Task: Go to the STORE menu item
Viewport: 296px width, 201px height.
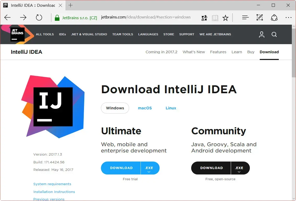Action: (x=168, y=34)
